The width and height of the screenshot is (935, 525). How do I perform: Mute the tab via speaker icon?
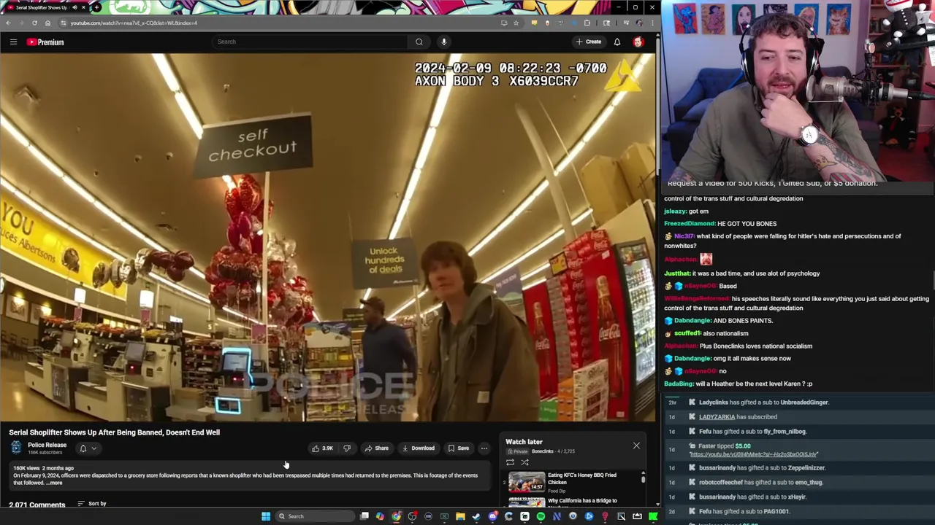click(74, 7)
